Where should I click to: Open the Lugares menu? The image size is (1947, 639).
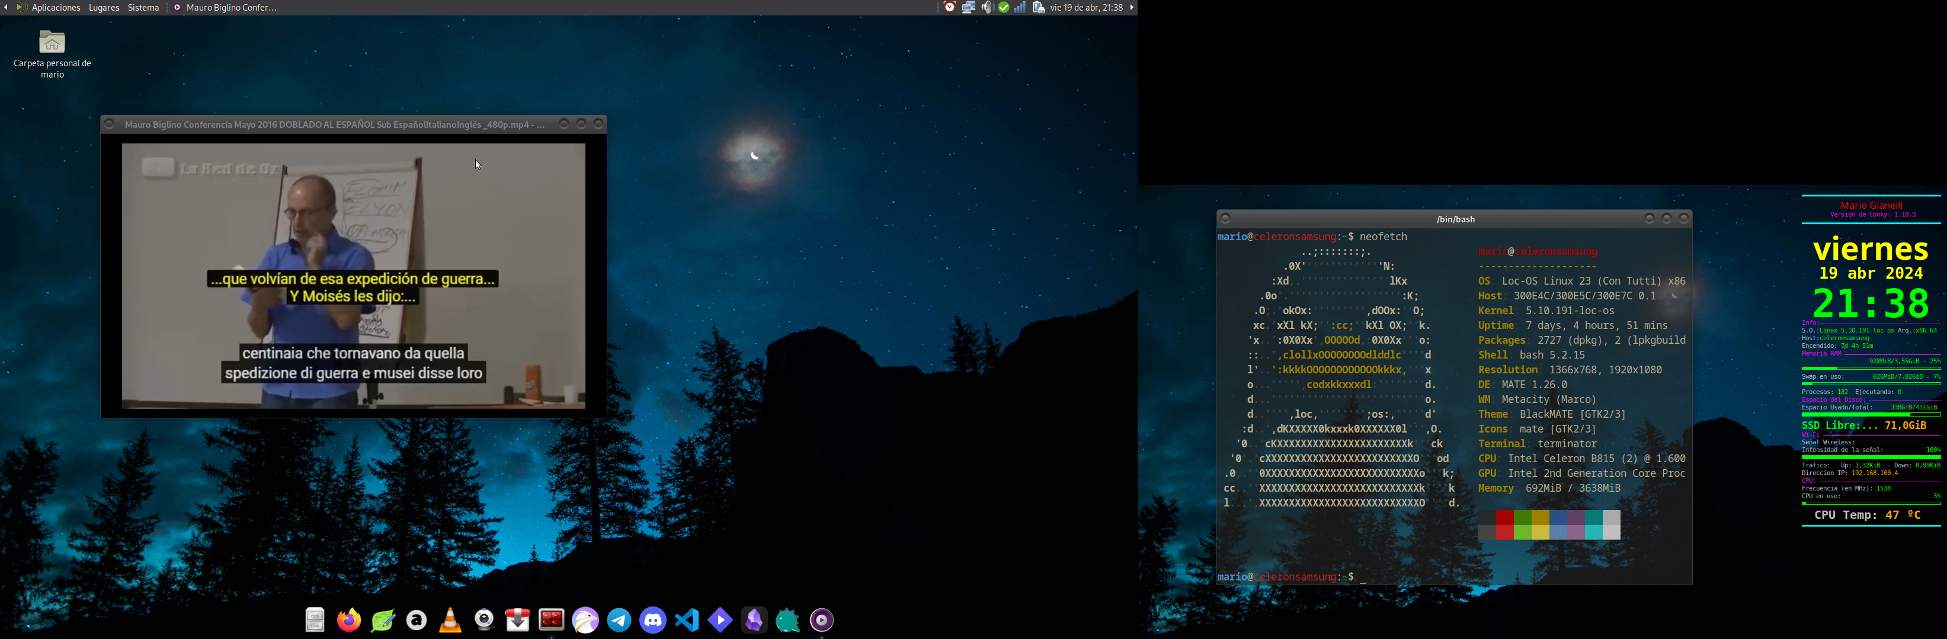pos(104,8)
